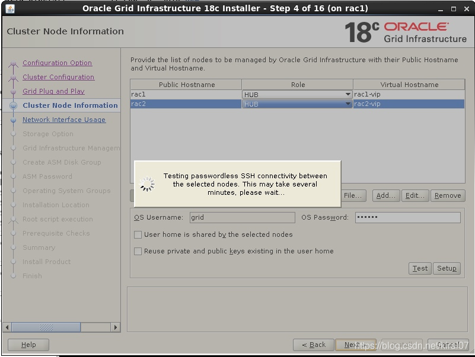Click the Root script execution step
The height and width of the screenshot is (357, 475).
coord(58,219)
